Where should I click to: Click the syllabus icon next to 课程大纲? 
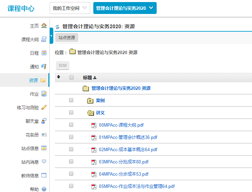(44, 39)
